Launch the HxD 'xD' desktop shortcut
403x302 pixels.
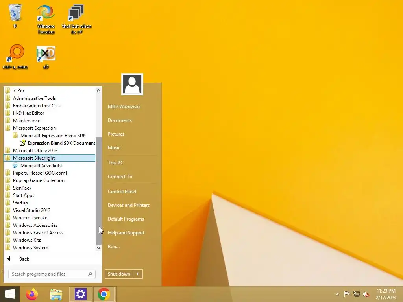point(46,57)
